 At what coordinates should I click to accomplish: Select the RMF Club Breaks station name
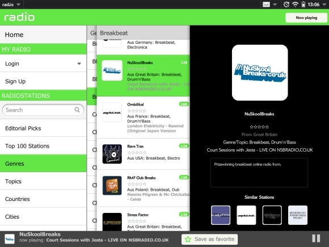(x=141, y=178)
